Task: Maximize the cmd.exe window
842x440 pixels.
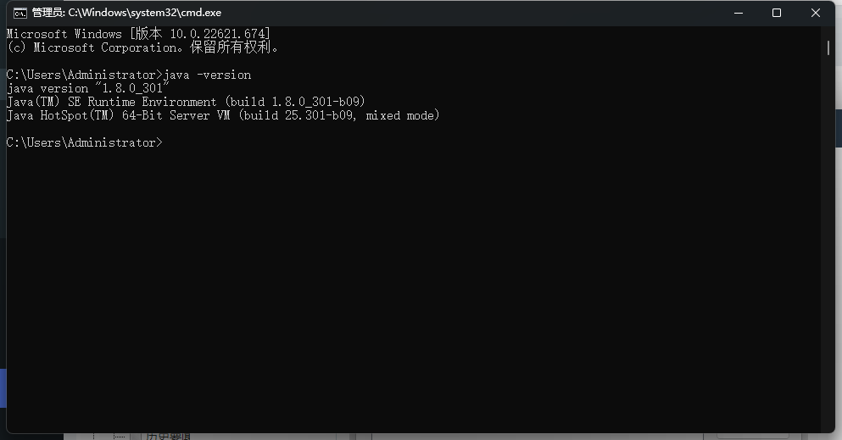Action: (x=777, y=13)
